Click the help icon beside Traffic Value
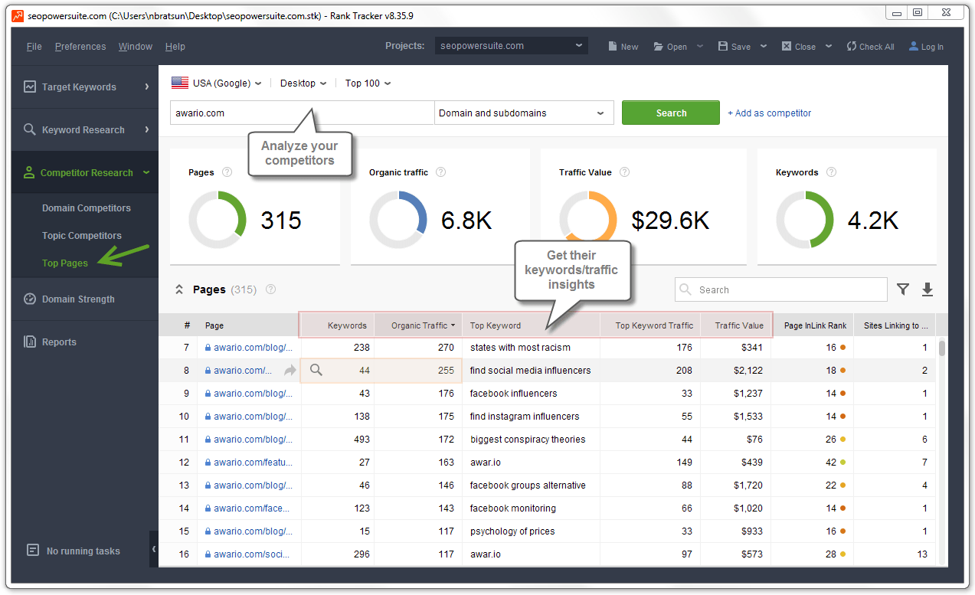Screen dimensions: 975x595 [x=624, y=172]
